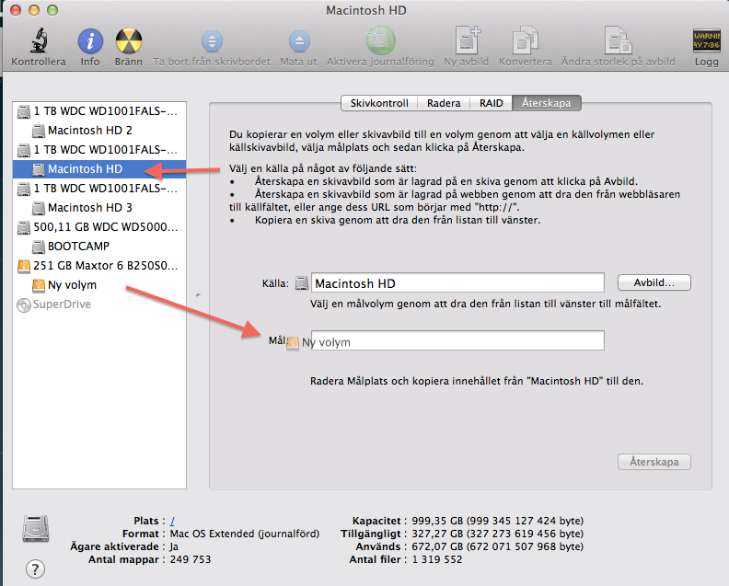Click the sidebar splitter handle
This screenshot has height=586, width=729.
tap(198, 295)
